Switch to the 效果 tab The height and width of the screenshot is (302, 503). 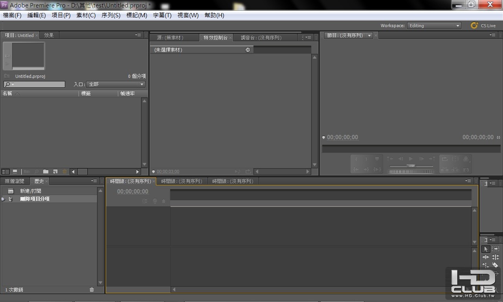tap(49, 35)
